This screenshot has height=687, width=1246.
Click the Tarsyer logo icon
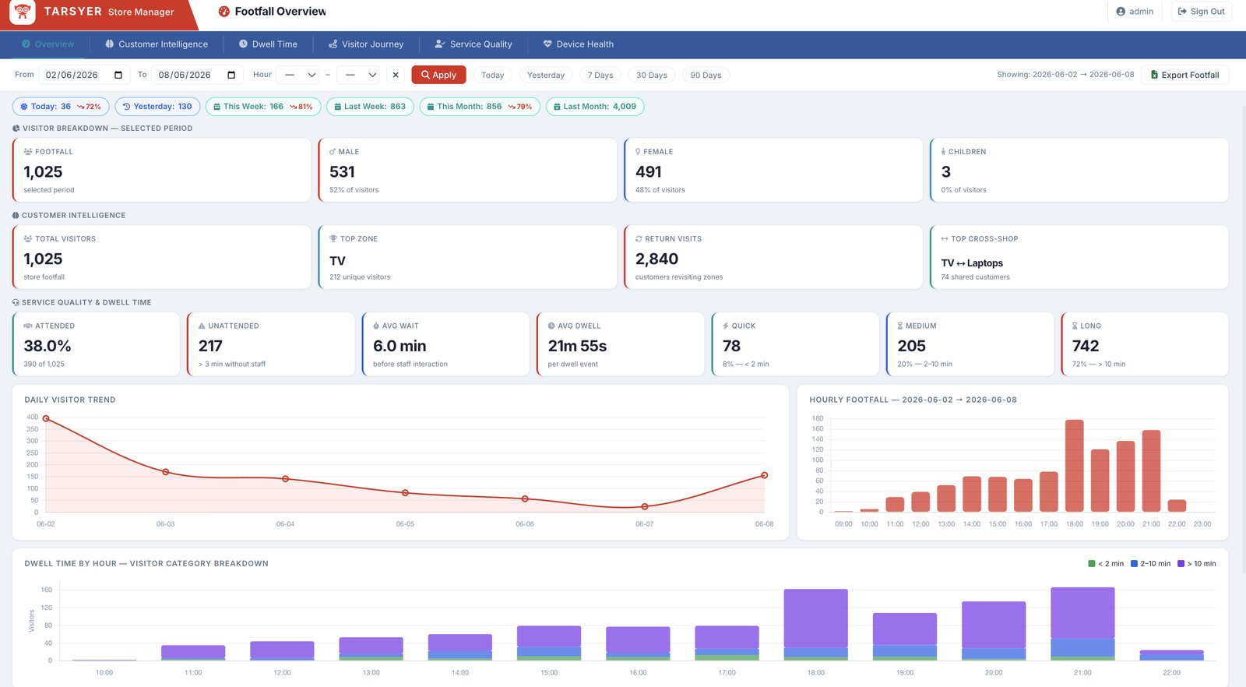(x=22, y=12)
